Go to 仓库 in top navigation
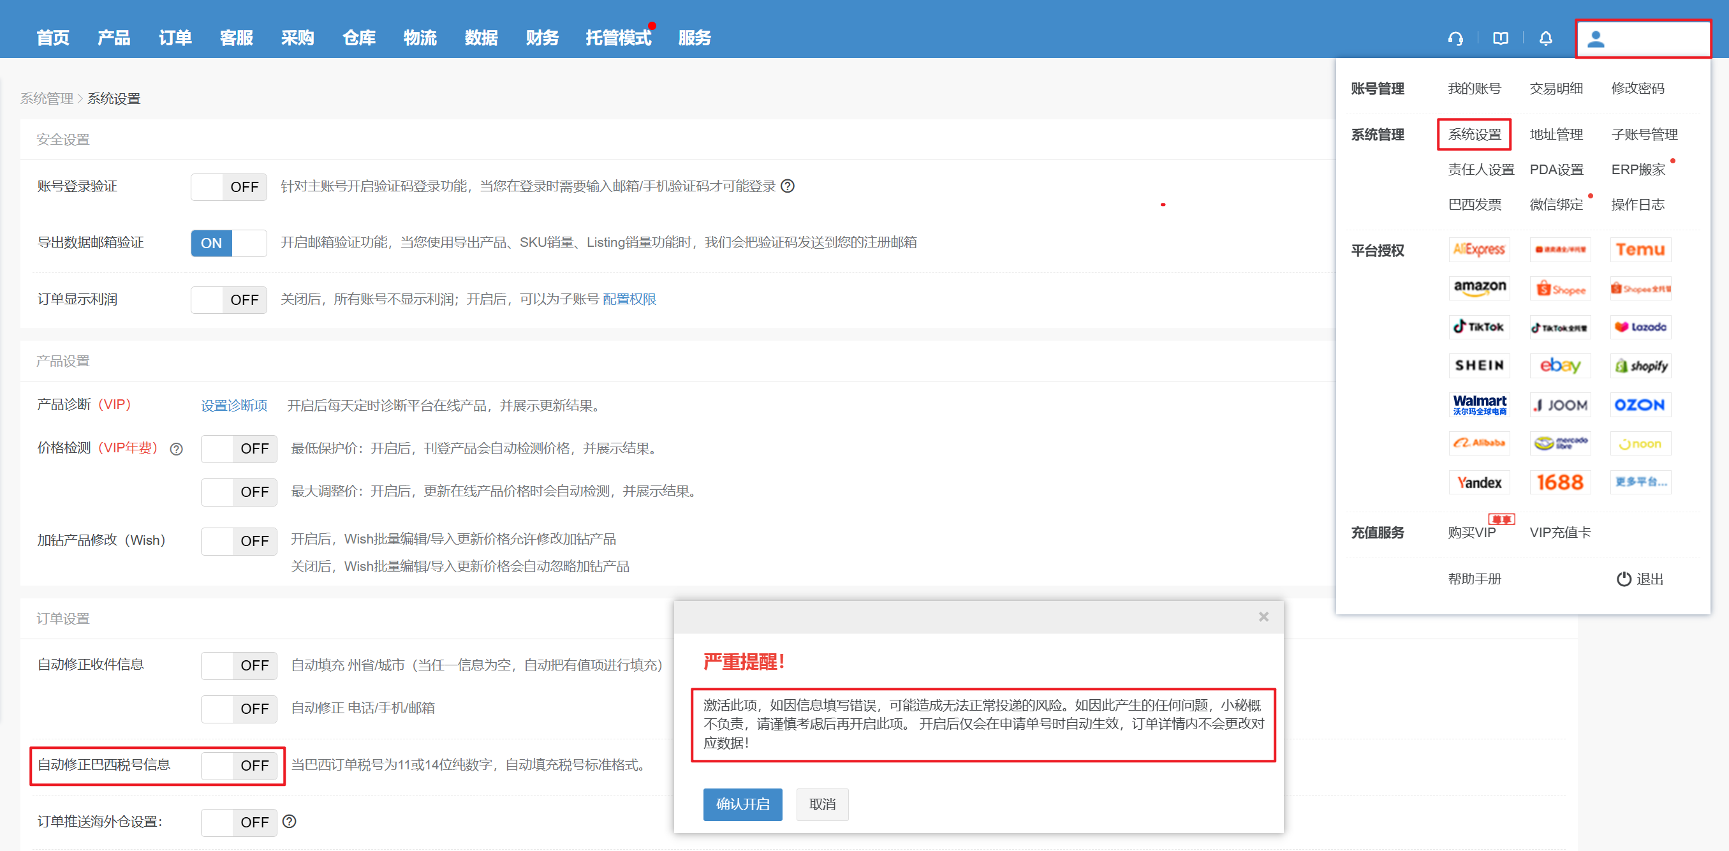The image size is (1729, 851). pos(358,38)
